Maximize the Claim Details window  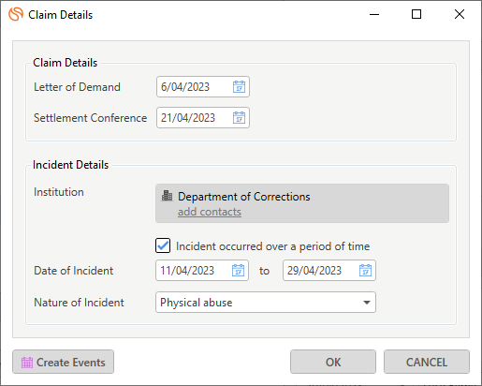[x=416, y=14]
